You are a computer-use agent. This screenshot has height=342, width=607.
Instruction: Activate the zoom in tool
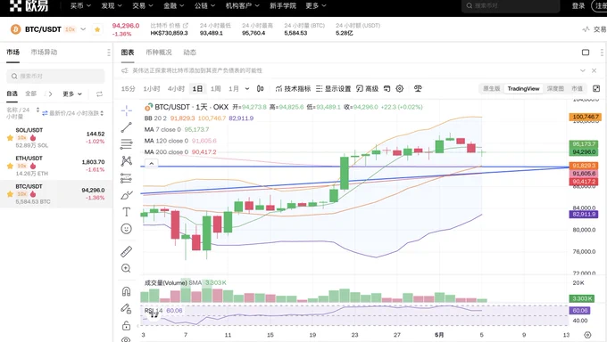[x=126, y=268]
